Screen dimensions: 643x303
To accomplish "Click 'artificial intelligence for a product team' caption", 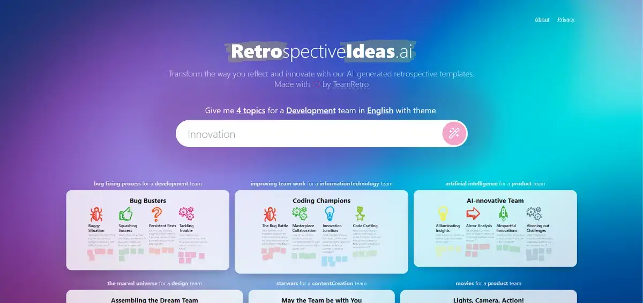I will 495,184.
